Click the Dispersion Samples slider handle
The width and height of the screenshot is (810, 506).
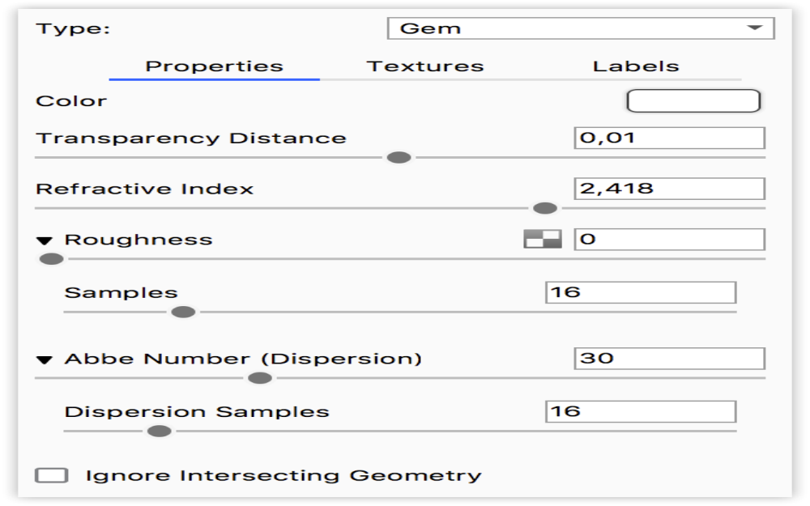click(x=160, y=431)
